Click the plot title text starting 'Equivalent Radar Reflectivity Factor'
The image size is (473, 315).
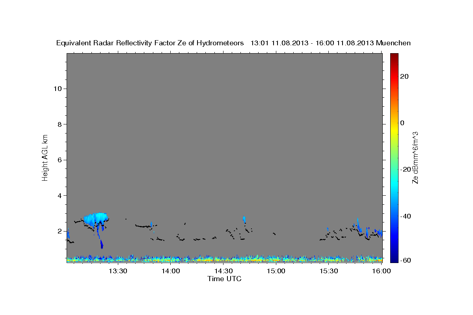tap(234, 43)
